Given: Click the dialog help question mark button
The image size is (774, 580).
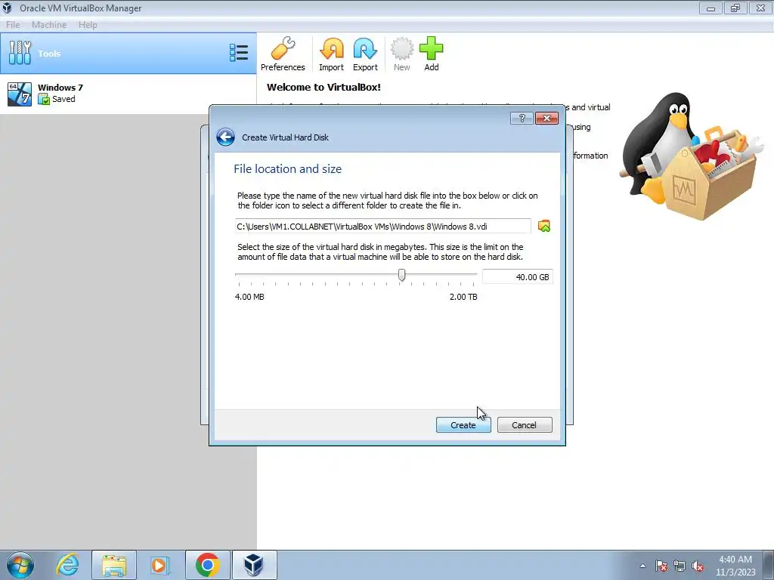Looking at the screenshot, I should pos(522,119).
